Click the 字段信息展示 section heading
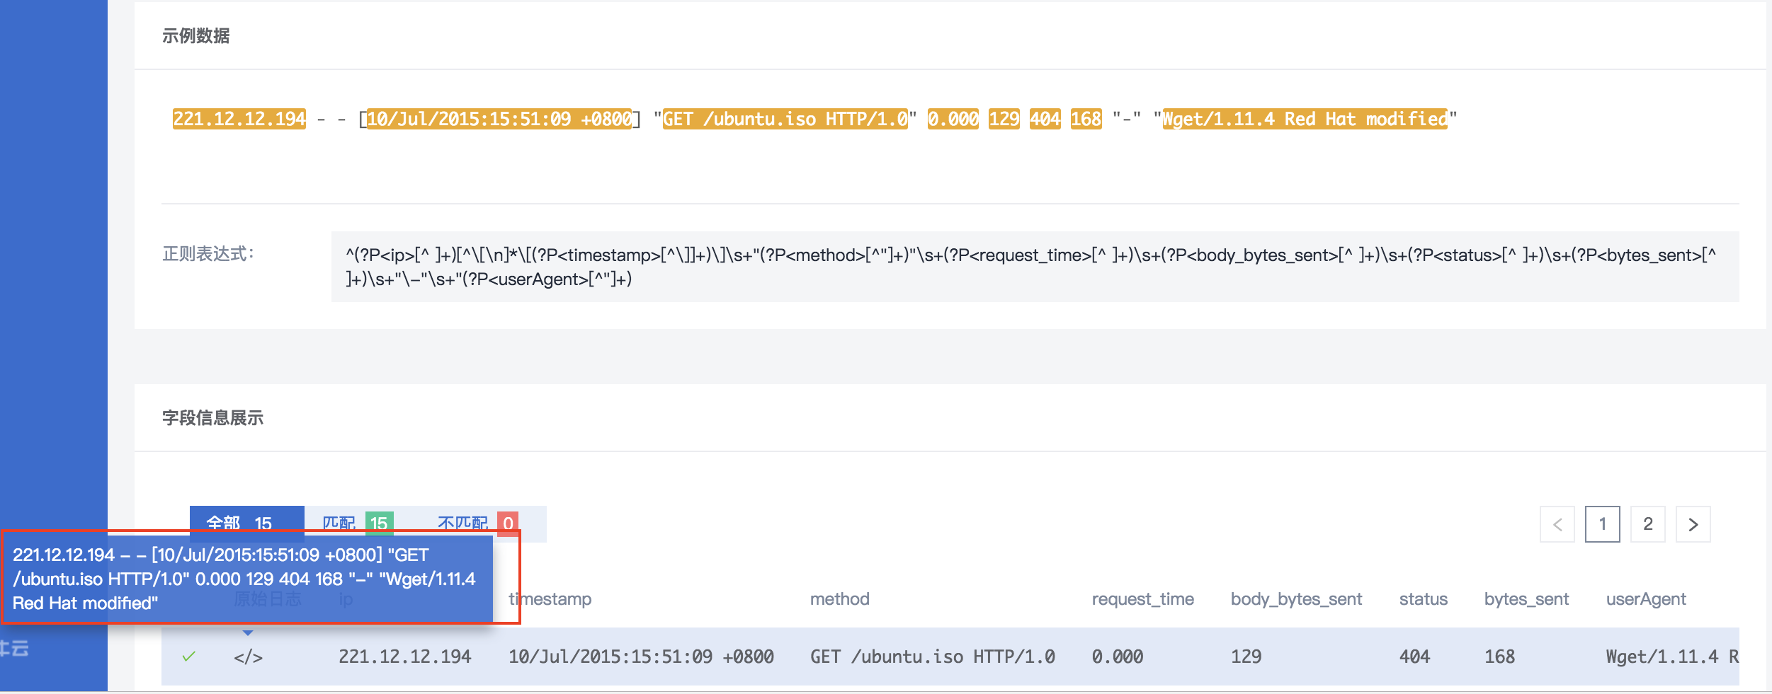1772x694 pixels. pos(213,418)
